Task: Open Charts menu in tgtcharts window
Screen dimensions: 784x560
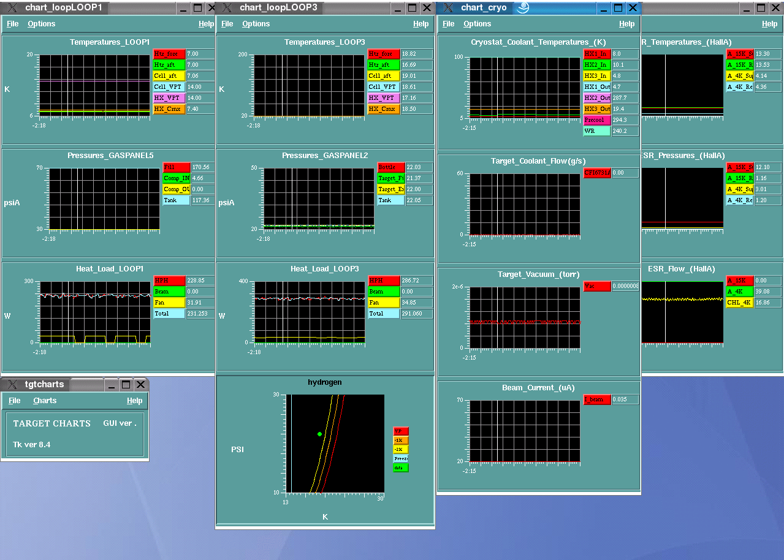Action: click(x=45, y=401)
